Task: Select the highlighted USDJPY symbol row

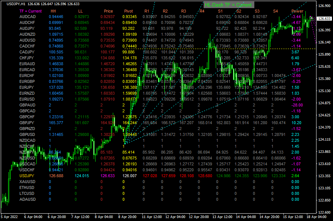Action: point(27,176)
